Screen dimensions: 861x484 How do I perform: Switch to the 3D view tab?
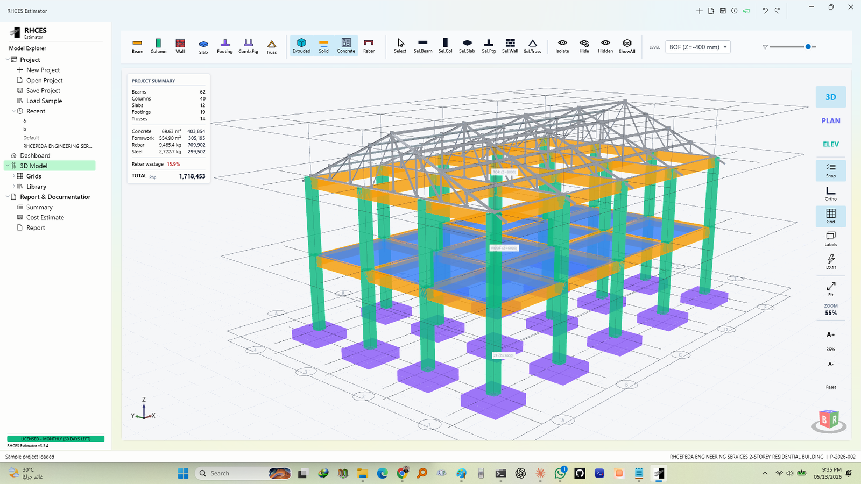[831, 97]
